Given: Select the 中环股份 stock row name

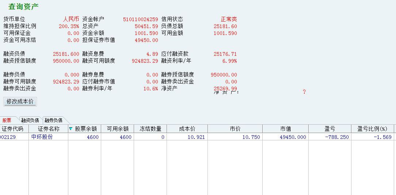Looking at the screenshot, I should pyautogui.click(x=42, y=137).
